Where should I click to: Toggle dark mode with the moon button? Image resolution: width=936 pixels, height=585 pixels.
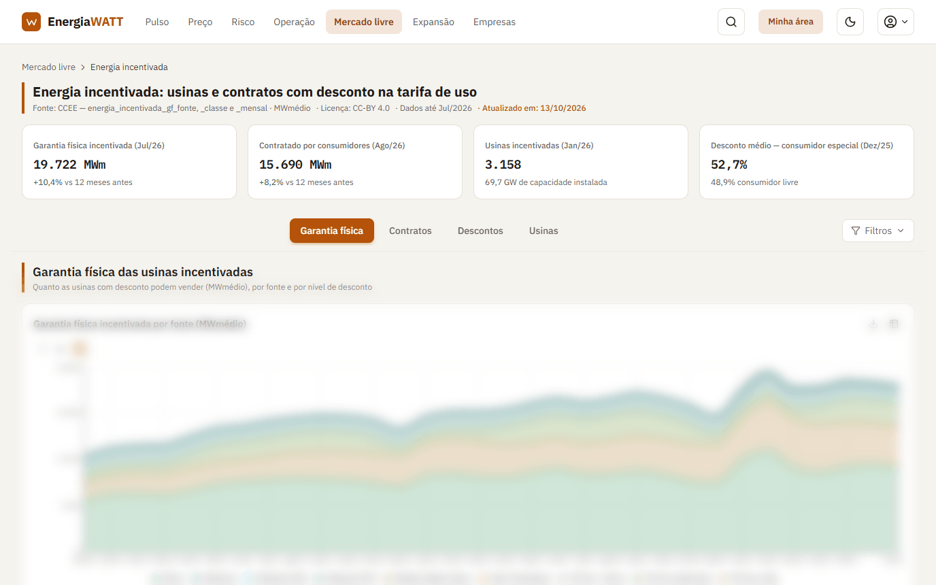850,22
